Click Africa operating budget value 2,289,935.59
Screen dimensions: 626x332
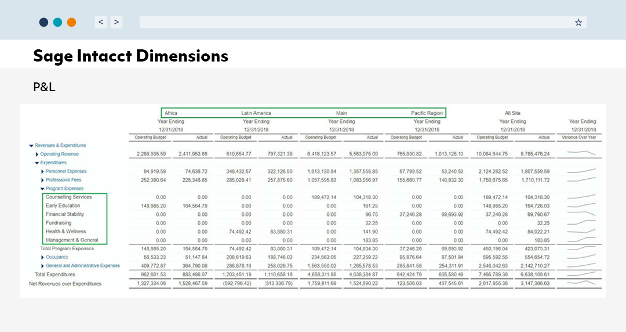click(x=151, y=154)
